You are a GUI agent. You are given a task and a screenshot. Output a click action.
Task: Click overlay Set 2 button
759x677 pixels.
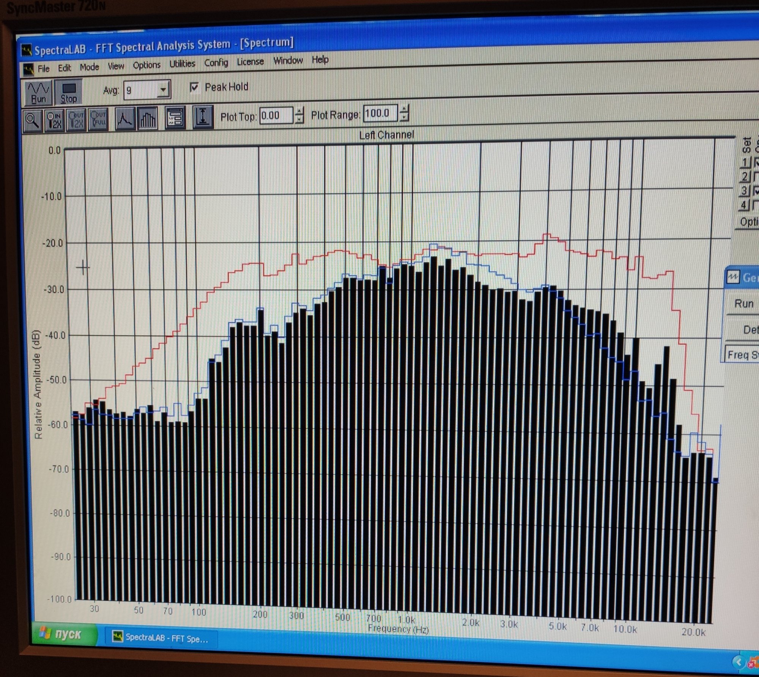coord(745,177)
